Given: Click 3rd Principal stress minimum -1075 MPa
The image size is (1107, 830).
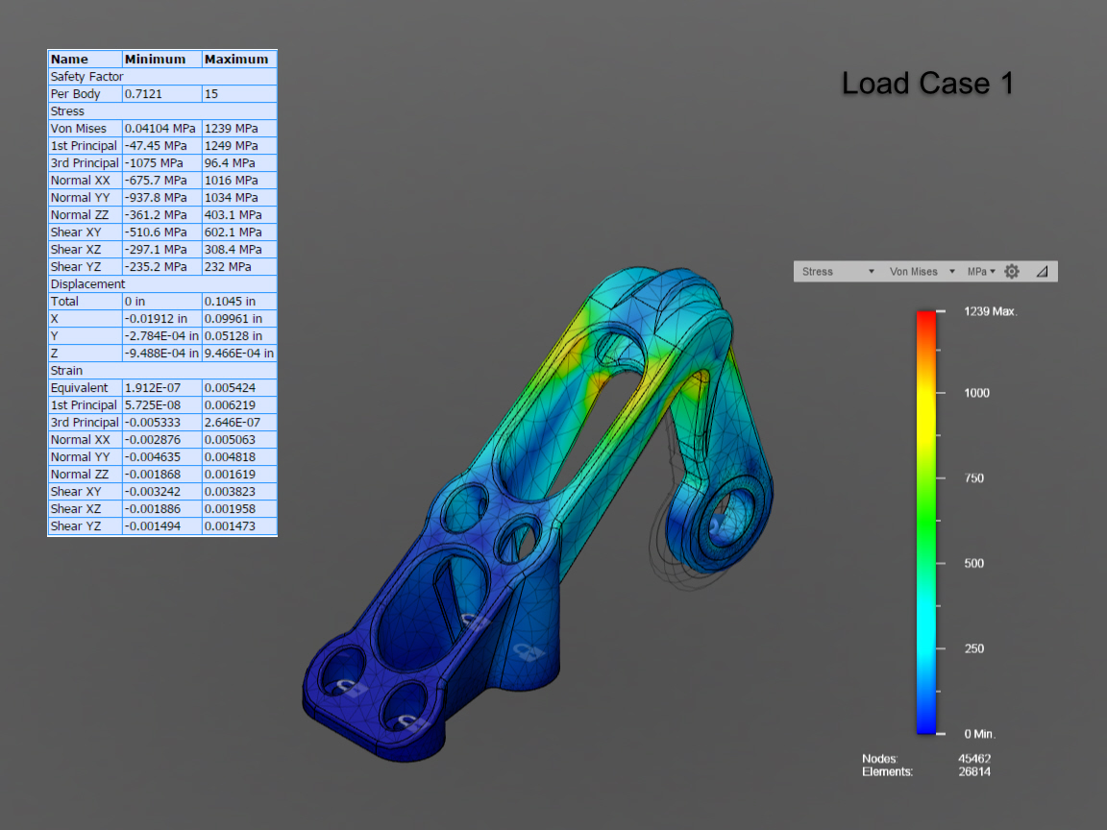Looking at the screenshot, I should point(161,163).
